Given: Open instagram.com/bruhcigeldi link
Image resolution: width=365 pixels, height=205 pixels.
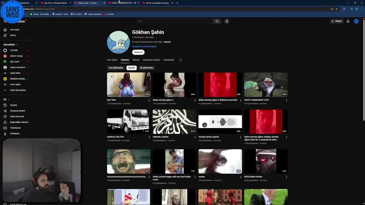Looking at the screenshot, I should 144,46.
